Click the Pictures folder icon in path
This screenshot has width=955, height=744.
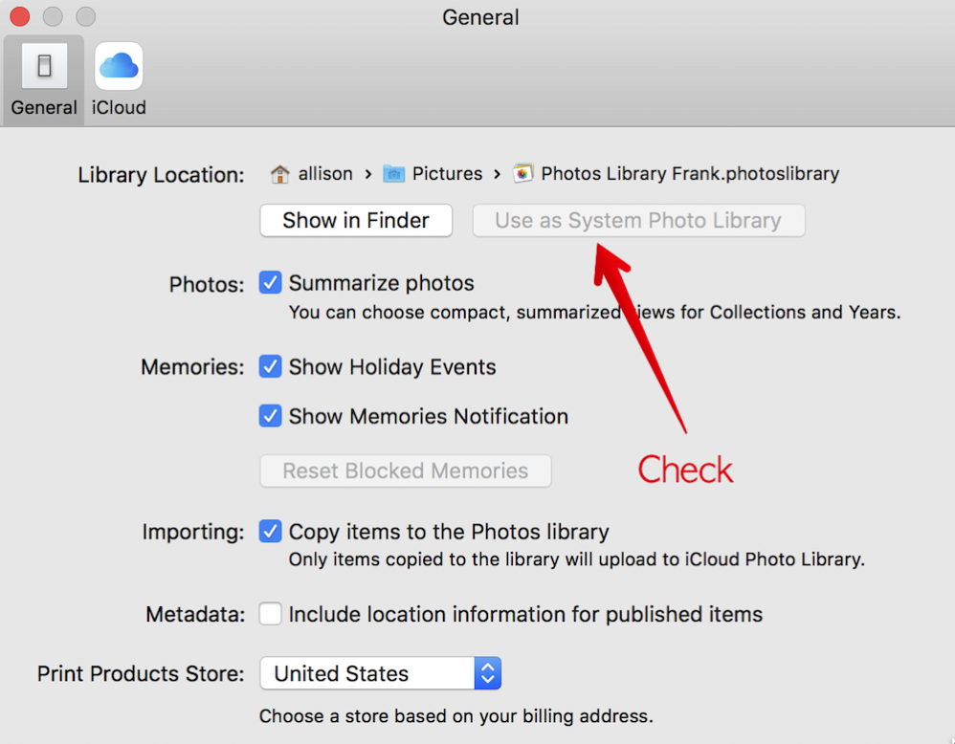[x=393, y=174]
